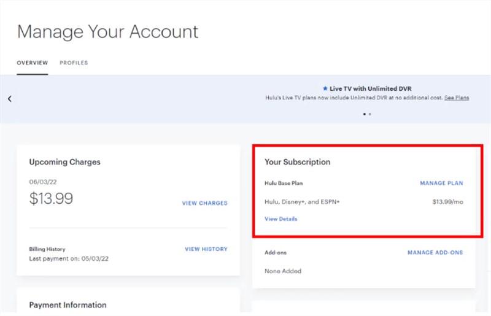This screenshot has height=316, width=491.
Task: Click the Add-ons label
Action: coord(276,252)
